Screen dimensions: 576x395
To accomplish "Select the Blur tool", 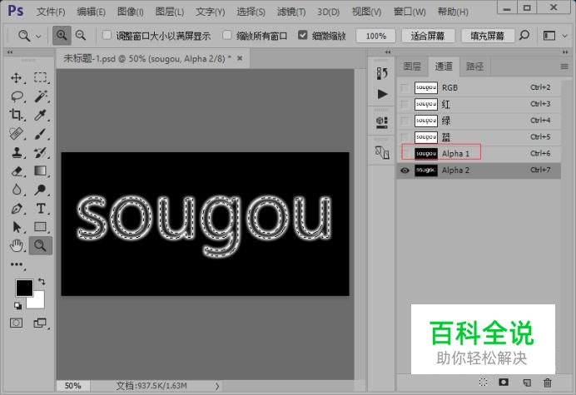I will tap(16, 190).
